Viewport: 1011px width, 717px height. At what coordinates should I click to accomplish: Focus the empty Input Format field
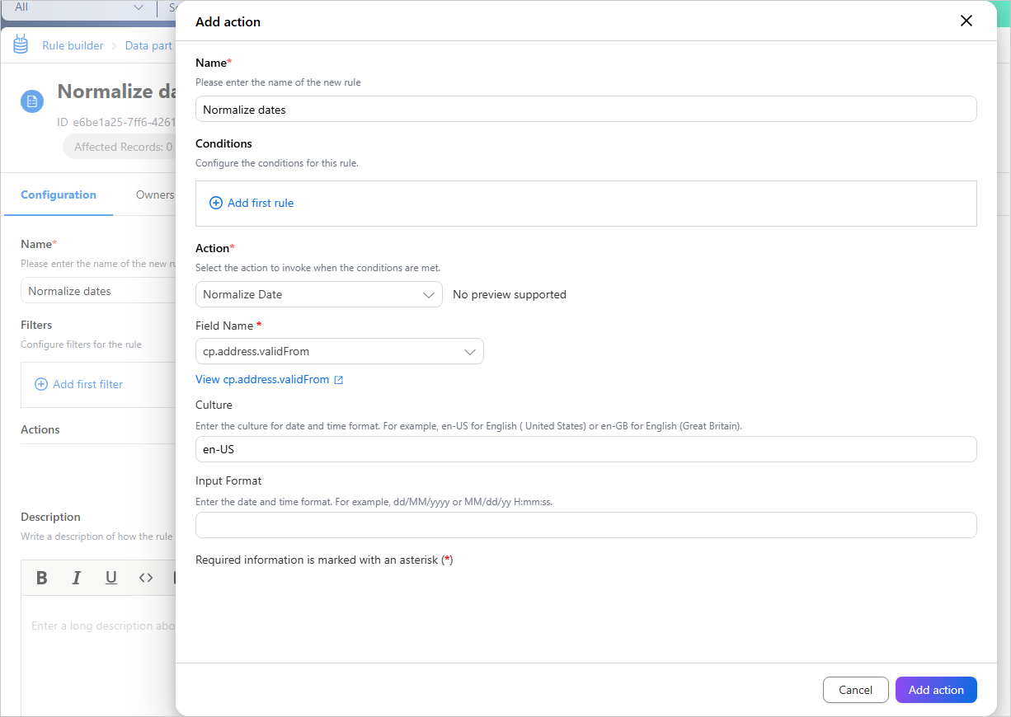[x=585, y=525]
